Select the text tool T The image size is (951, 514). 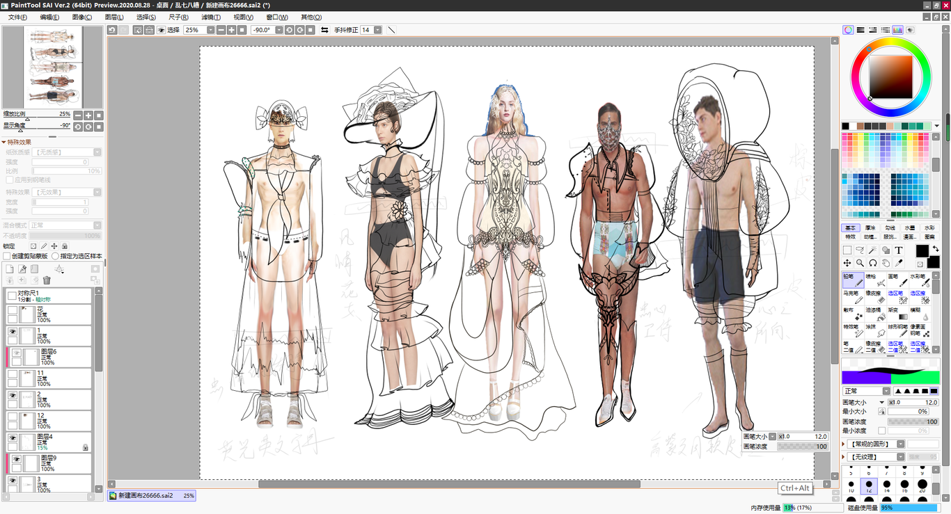899,250
